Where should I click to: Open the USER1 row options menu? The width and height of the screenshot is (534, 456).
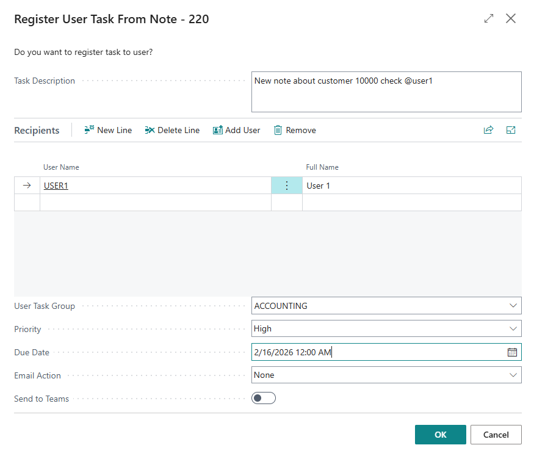tap(286, 186)
